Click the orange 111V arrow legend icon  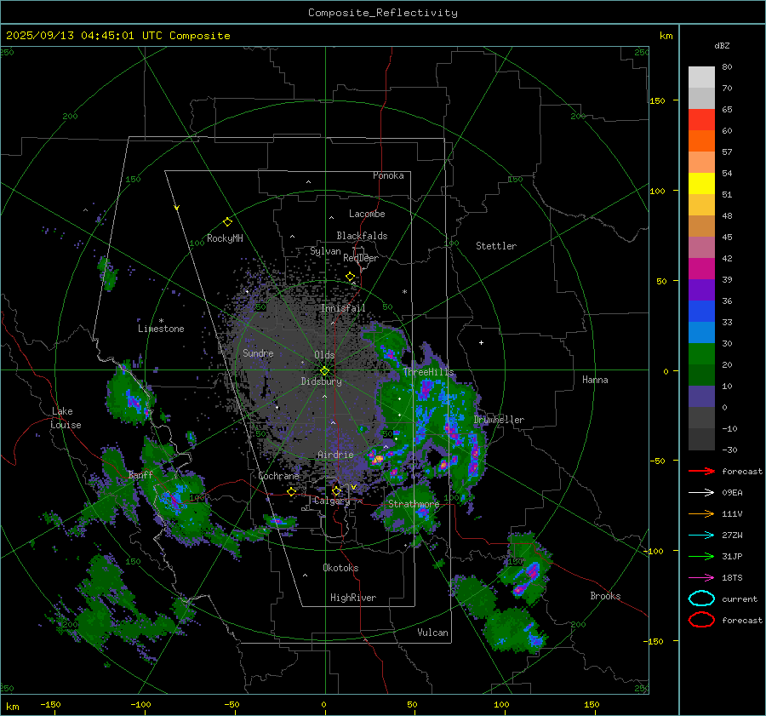coord(701,513)
